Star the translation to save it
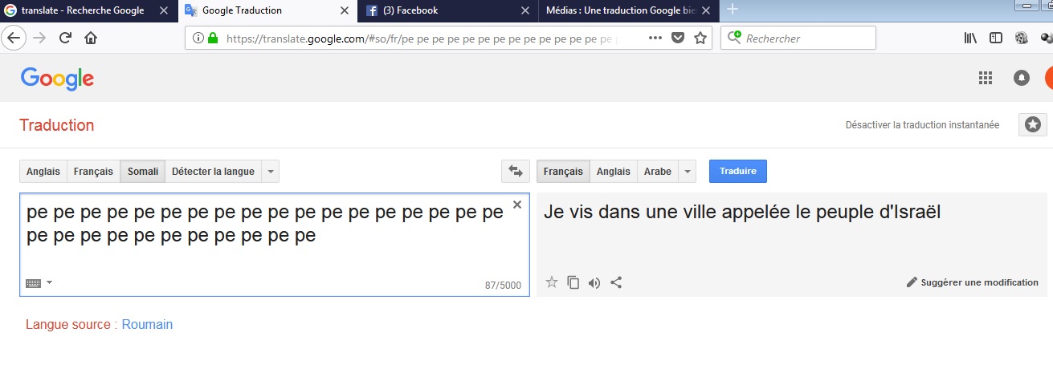 [552, 282]
